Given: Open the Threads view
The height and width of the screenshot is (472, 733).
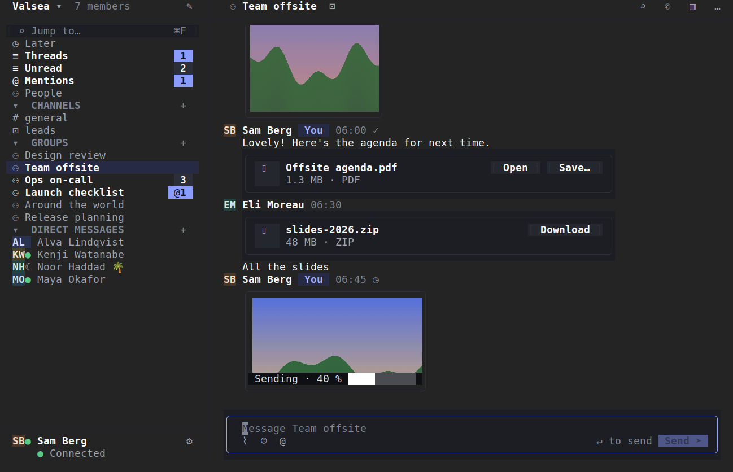Looking at the screenshot, I should click(102, 56).
